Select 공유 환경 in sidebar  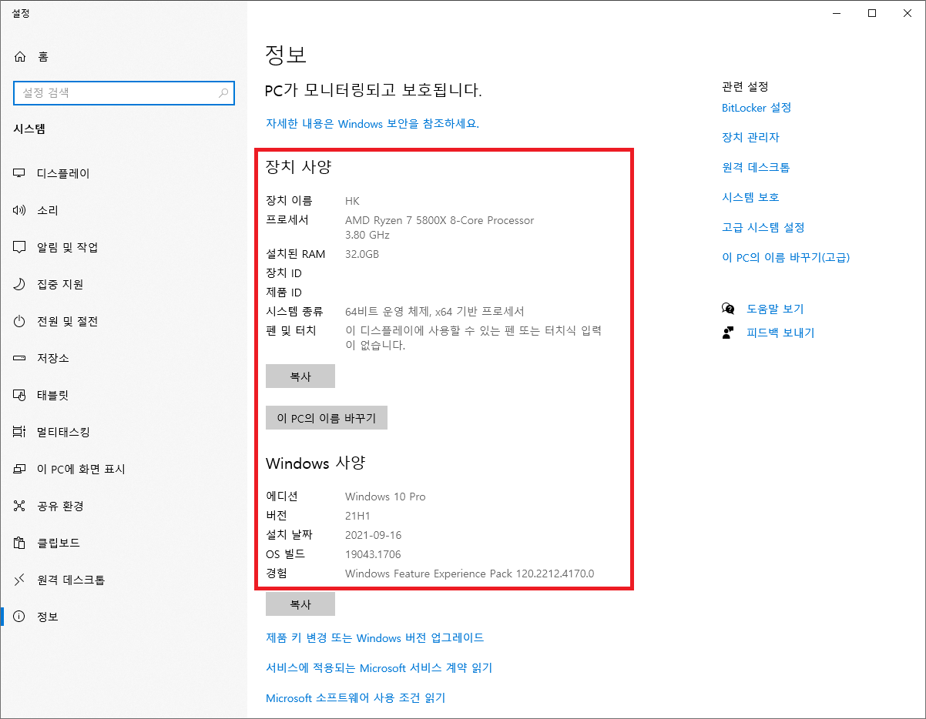[x=123, y=506]
